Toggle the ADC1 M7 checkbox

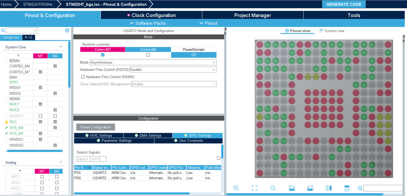pos(42,176)
